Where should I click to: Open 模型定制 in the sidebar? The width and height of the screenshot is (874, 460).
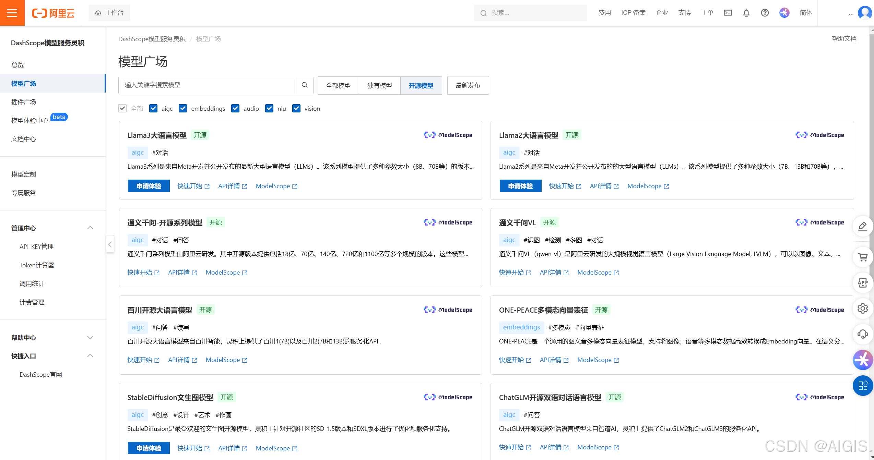23,174
